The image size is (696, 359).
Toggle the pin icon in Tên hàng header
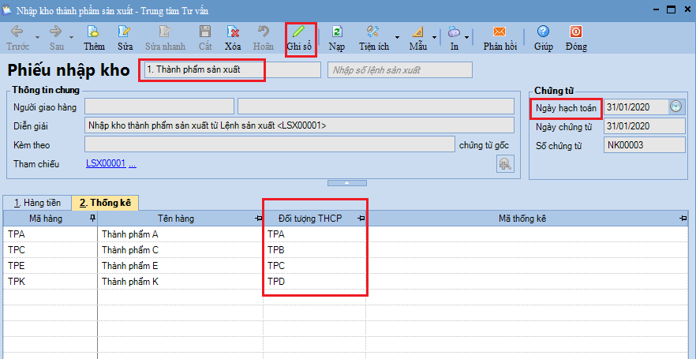click(259, 218)
